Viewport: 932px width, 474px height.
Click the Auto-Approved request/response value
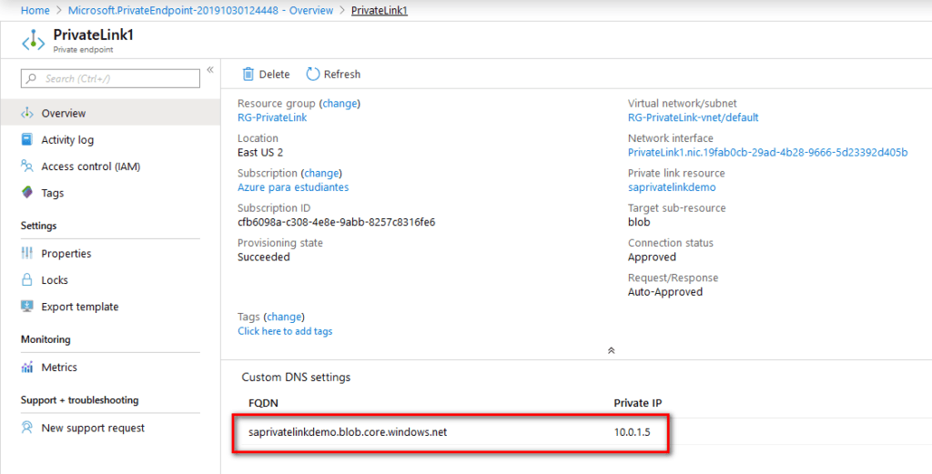click(x=665, y=292)
